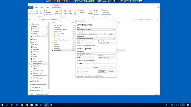Click Select all in Explorer ribbon
Image resolution: width=191 pixels, height=107 pixels.
(104, 10)
